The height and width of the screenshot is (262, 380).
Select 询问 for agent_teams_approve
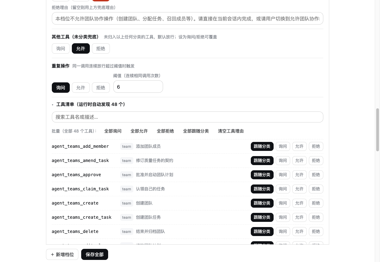283,175
